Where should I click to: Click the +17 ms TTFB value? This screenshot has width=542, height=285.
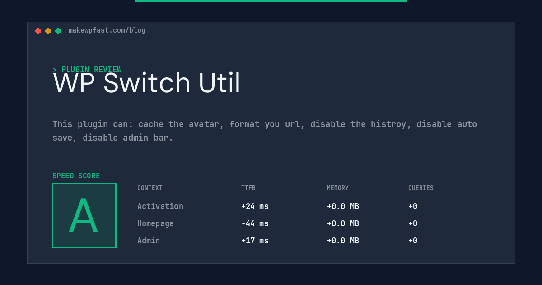pos(255,241)
